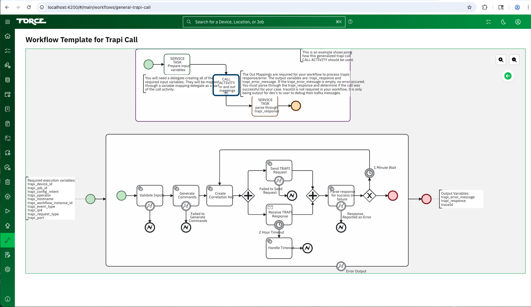Expand the CALL ACTIVITY subprocess plus marker

click(x=226, y=92)
